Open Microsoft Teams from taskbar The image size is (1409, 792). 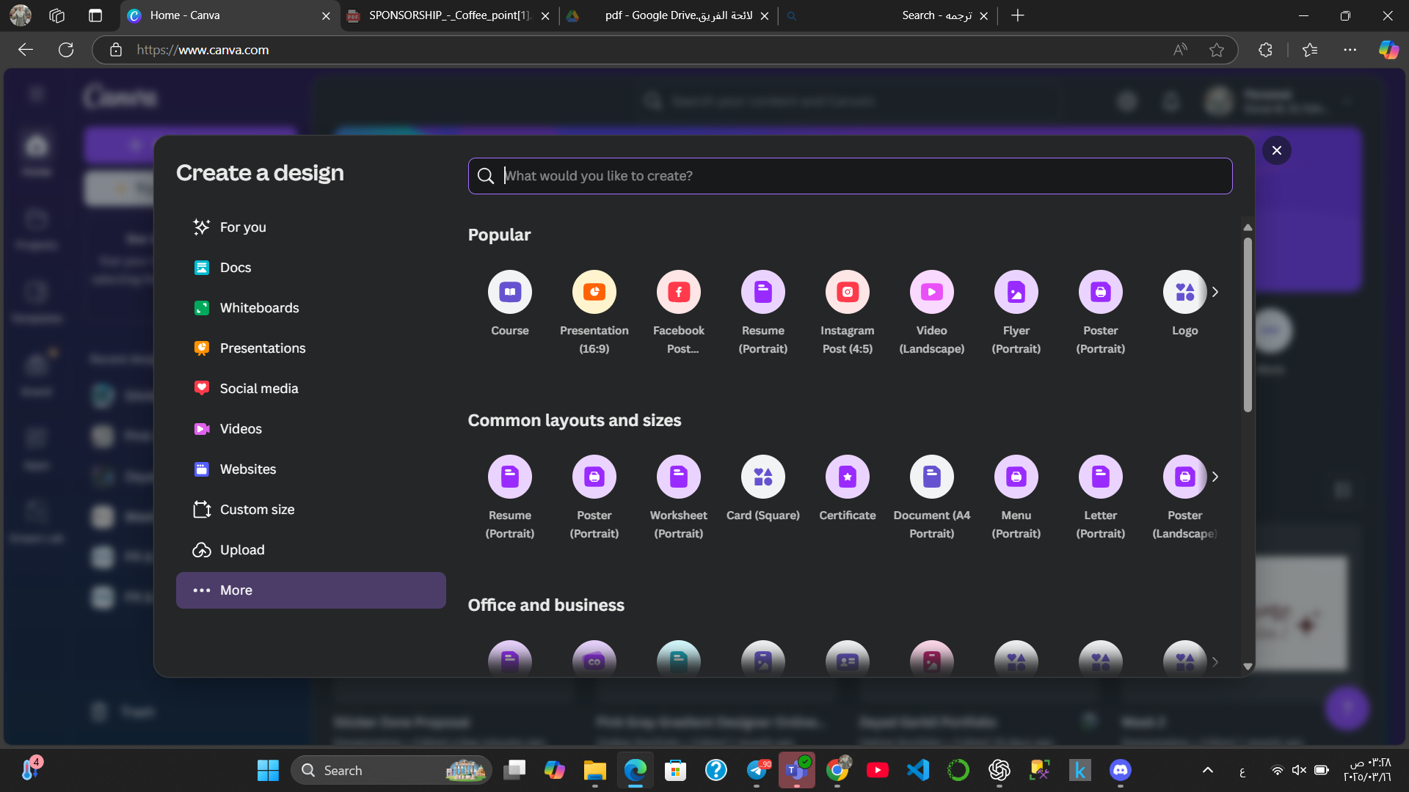[796, 770]
